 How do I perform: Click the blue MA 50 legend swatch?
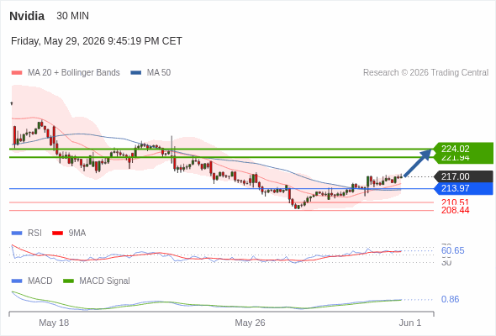(x=136, y=73)
